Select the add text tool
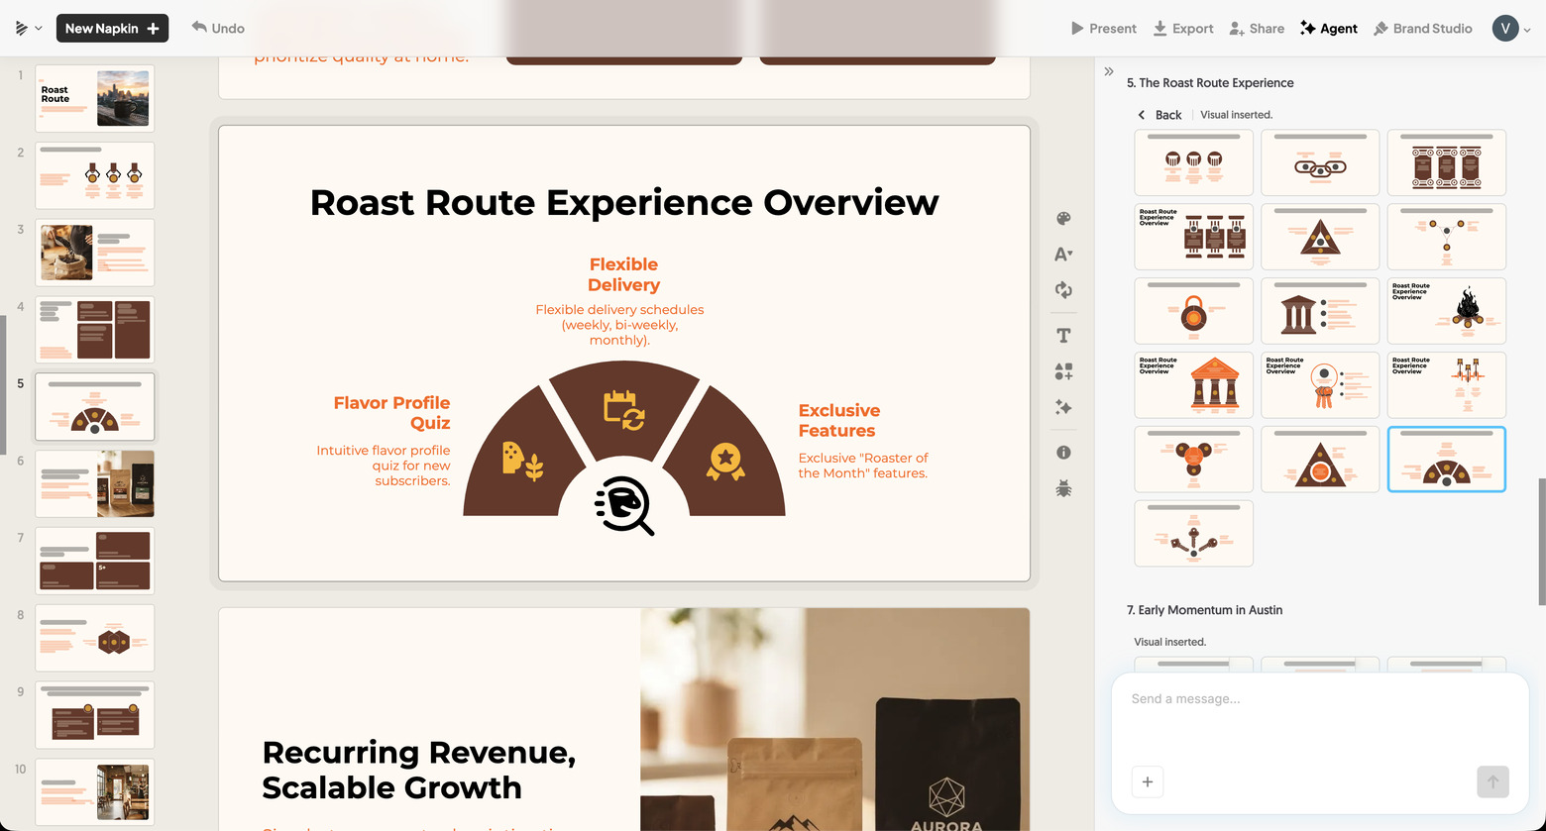Viewport: 1546px width, 831px height. [1063, 336]
